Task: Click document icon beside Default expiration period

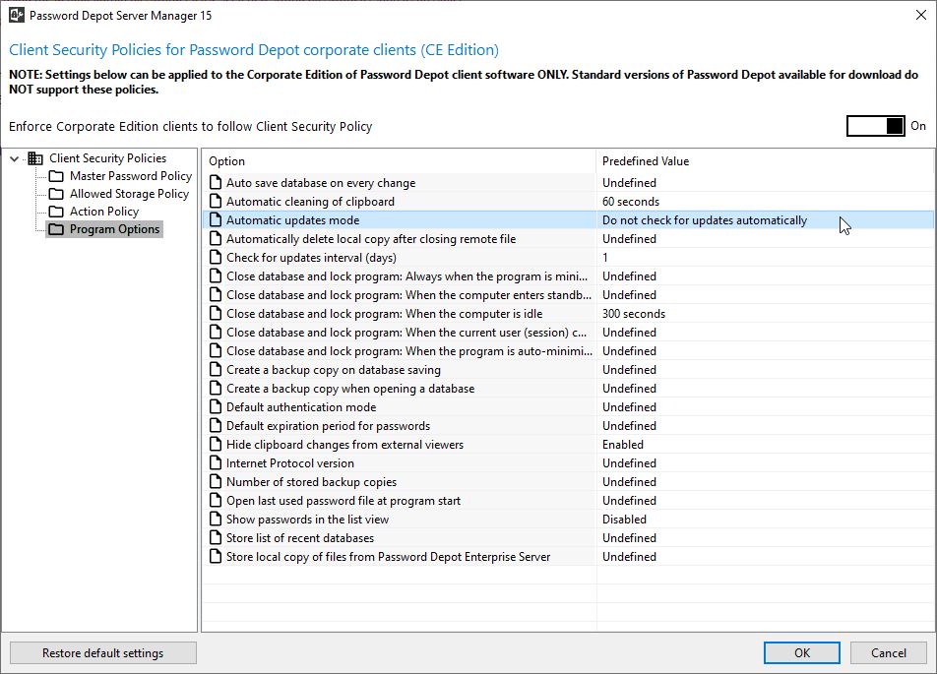Action: coord(216,425)
